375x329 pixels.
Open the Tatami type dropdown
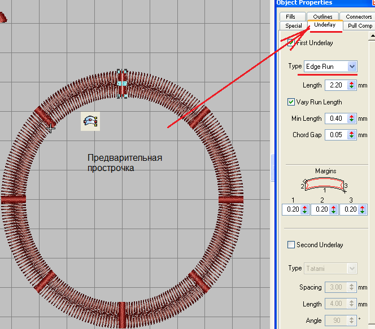352,269
